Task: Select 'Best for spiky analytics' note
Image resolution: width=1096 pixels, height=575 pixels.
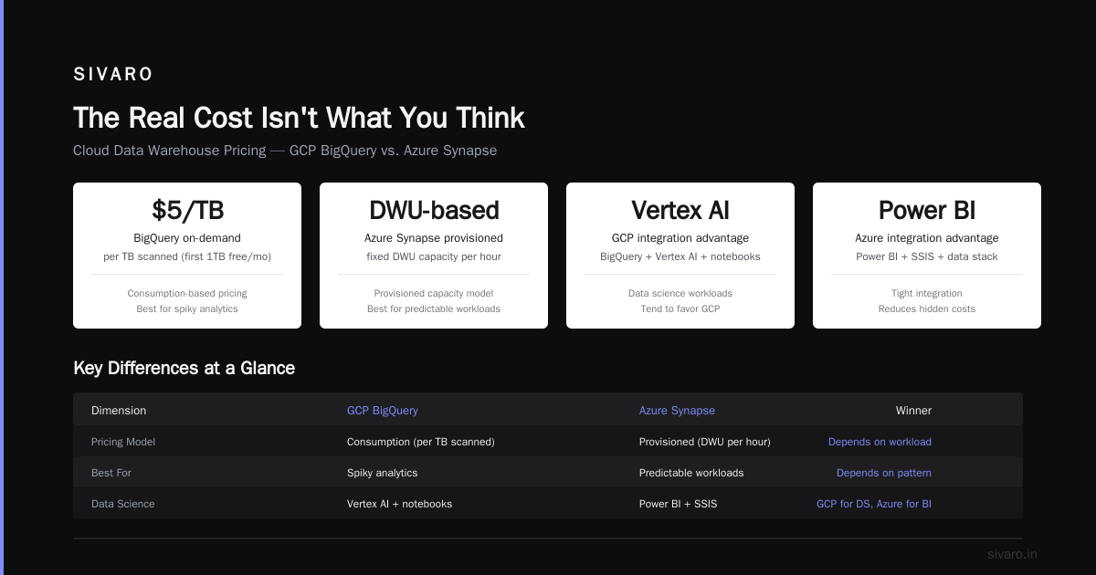Action: pyautogui.click(x=187, y=308)
